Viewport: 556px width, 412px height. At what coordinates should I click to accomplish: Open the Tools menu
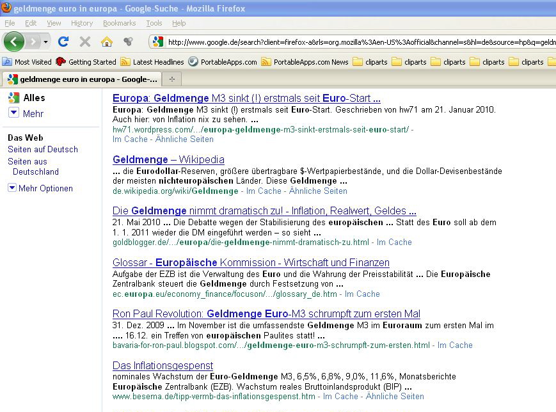click(x=154, y=23)
